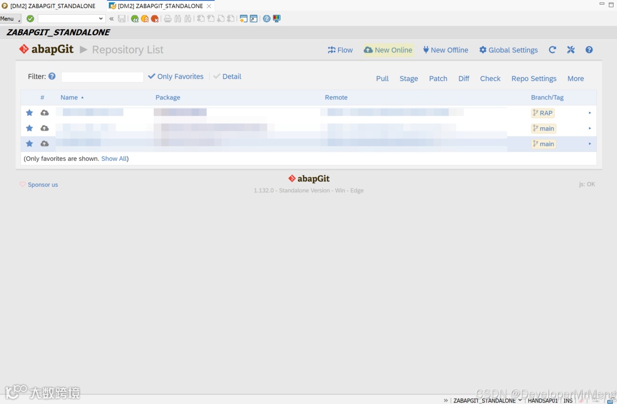Open the command field dropdown arrow
The height and width of the screenshot is (404, 617).
coord(101,18)
